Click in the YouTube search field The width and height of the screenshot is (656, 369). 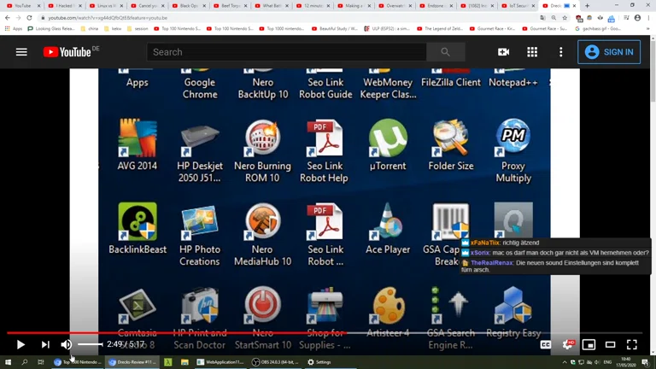coord(286,52)
